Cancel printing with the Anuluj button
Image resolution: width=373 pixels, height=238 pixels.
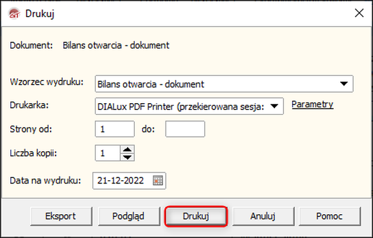tap(262, 216)
